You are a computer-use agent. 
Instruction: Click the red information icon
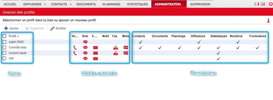(x=268, y=21)
